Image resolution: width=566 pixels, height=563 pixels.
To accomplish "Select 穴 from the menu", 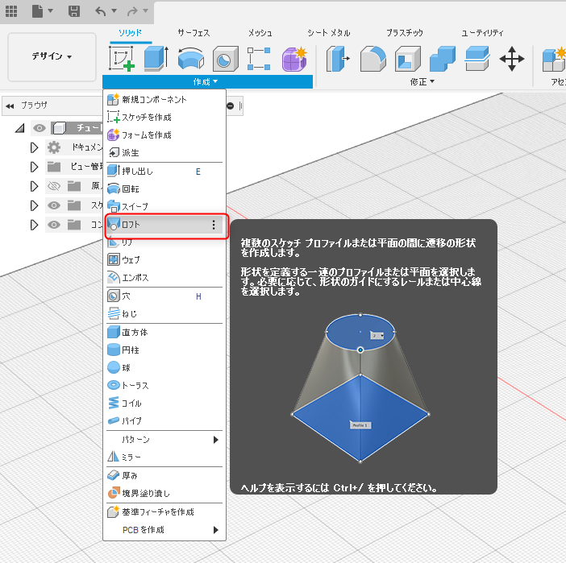I will pyautogui.click(x=164, y=296).
